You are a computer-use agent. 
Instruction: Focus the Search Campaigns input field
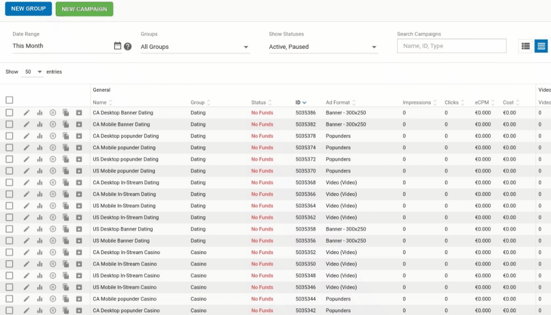click(451, 46)
